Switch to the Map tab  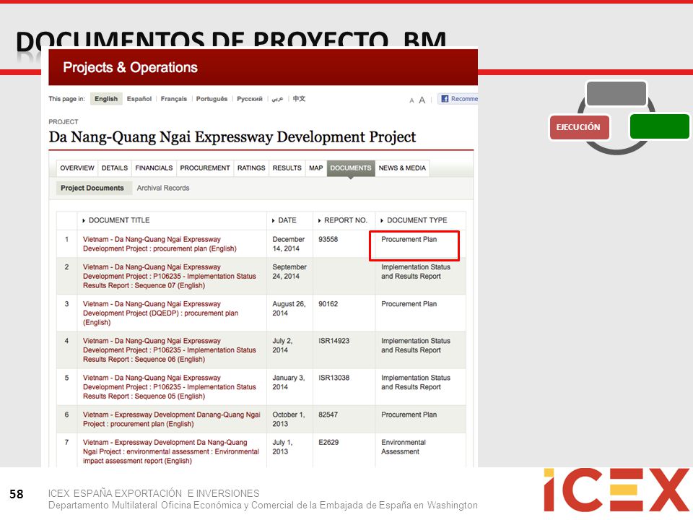point(316,168)
